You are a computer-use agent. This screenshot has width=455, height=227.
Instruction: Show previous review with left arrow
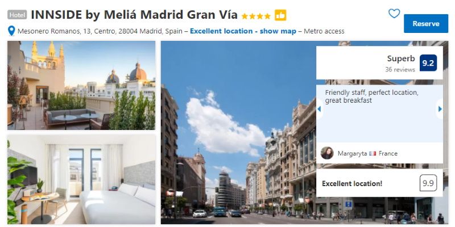tap(319, 109)
